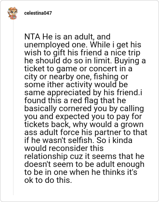Visit the celestina047 user profile link
This screenshot has width=159, height=202.
pyautogui.click(x=38, y=13)
